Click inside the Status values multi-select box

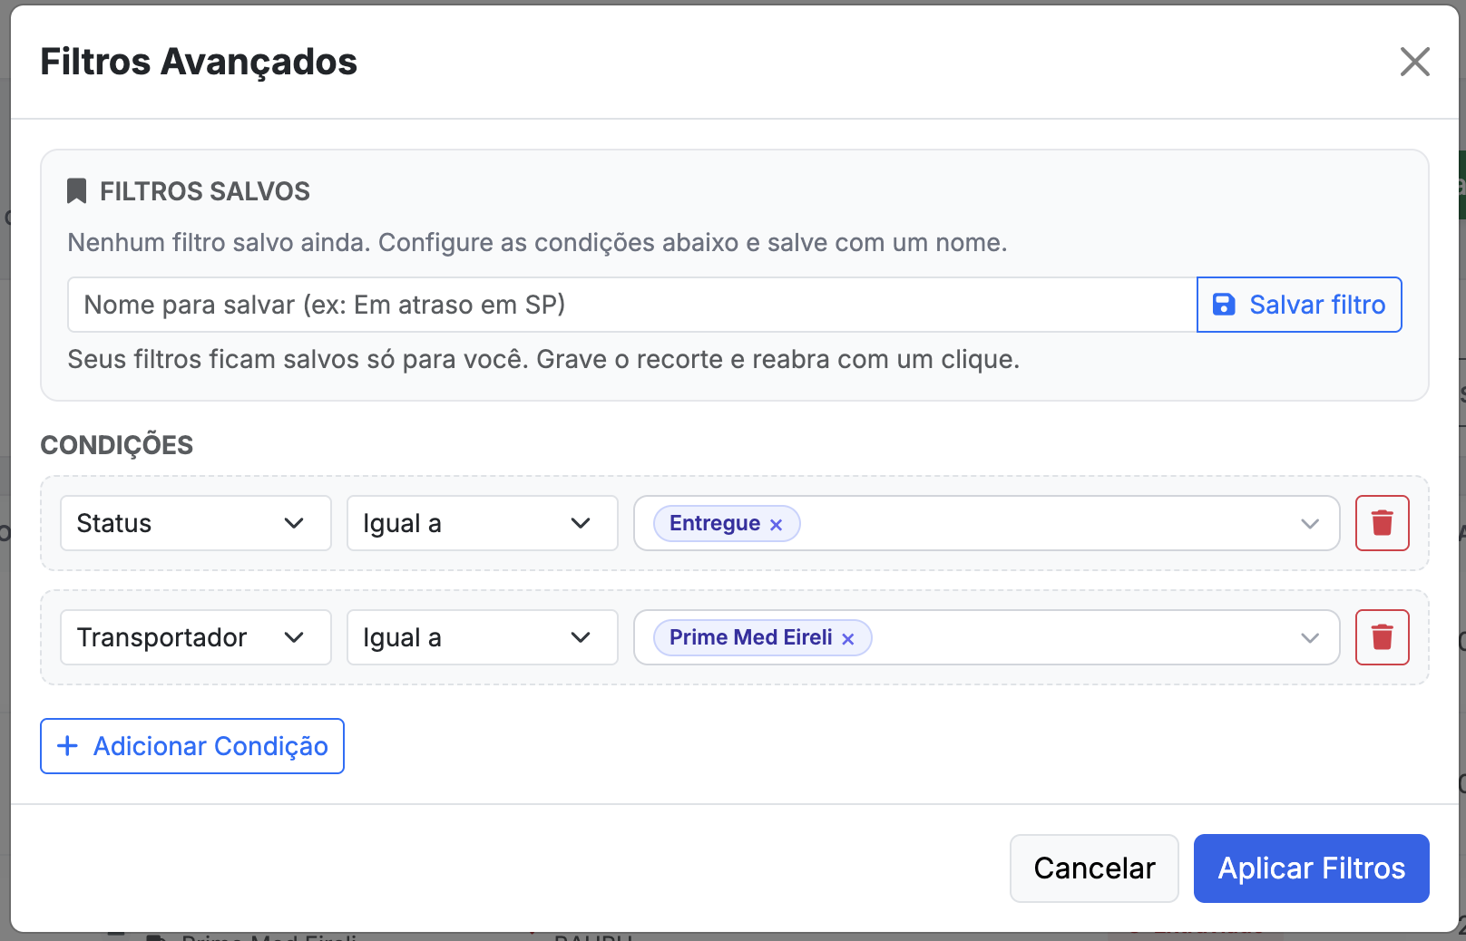[987, 523]
